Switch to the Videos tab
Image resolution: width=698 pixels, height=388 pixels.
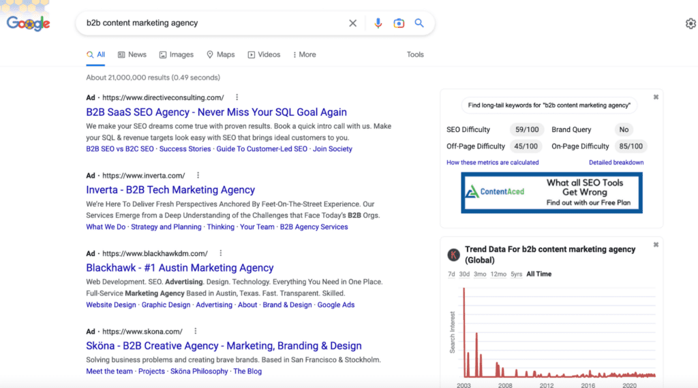[264, 54]
